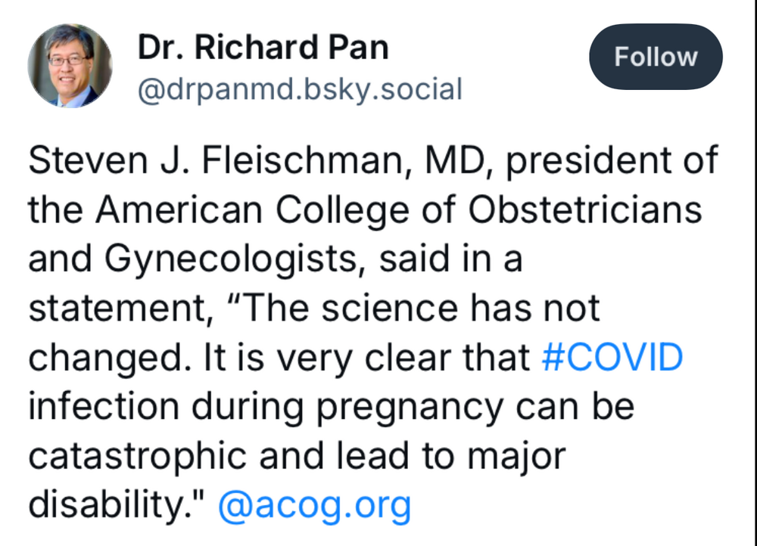Click the Follow button

tap(656, 57)
